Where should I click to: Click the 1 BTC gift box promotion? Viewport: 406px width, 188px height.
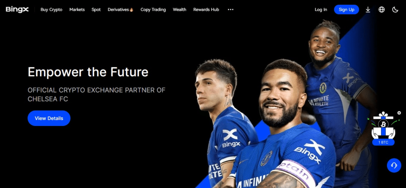383,125
